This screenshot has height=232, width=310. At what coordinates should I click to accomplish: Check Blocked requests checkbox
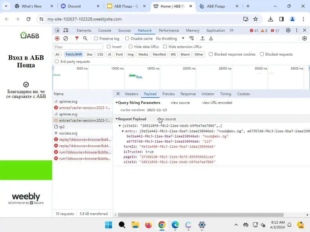262,54
